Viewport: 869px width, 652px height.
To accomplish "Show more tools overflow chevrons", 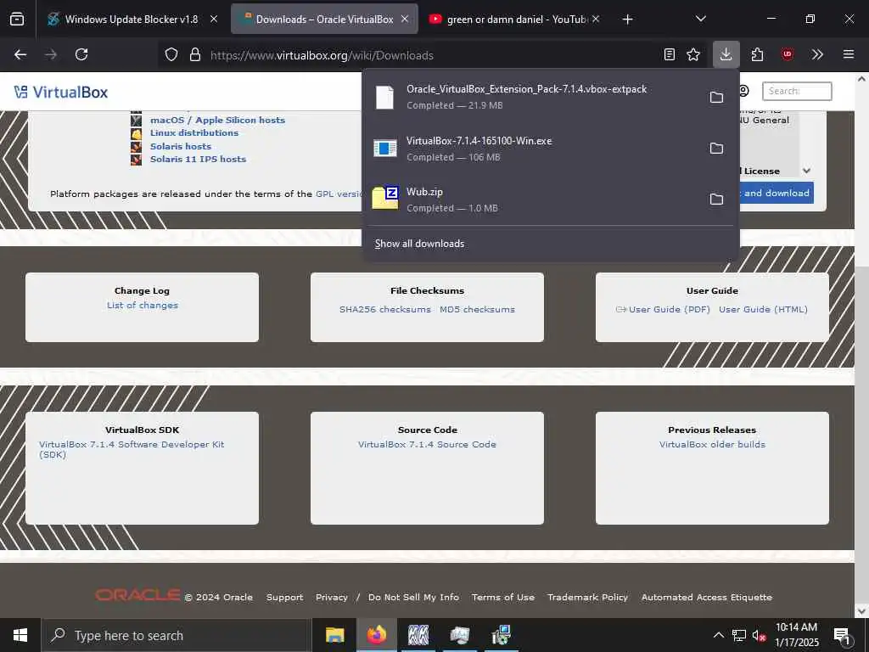I will (x=817, y=54).
